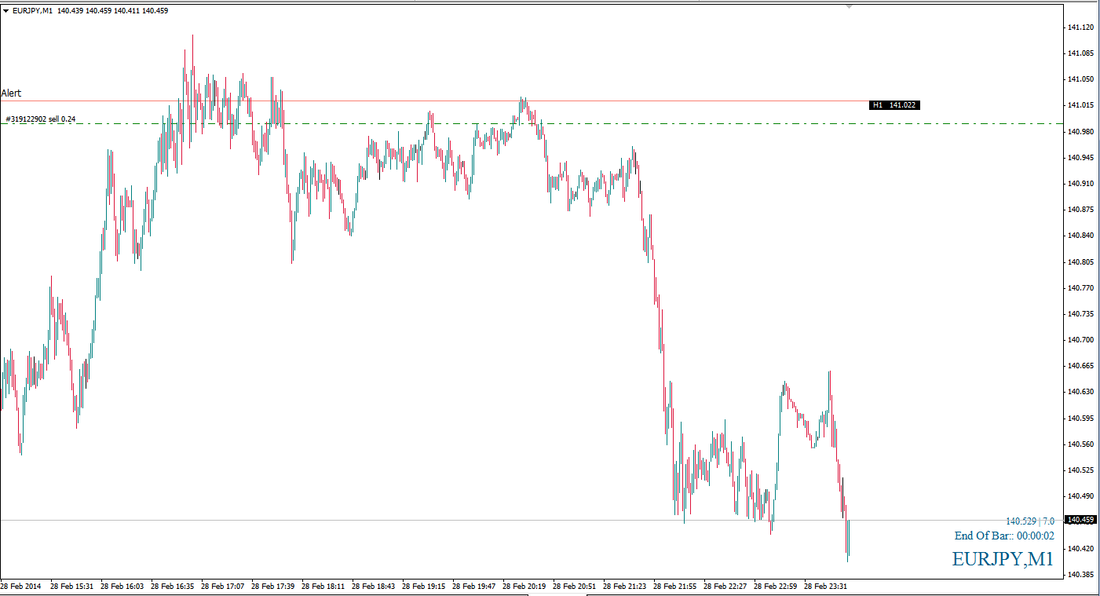Image resolution: width=1100 pixels, height=596 pixels.
Task: Click the 28 Feb 18:11 time label
Action: [323, 586]
